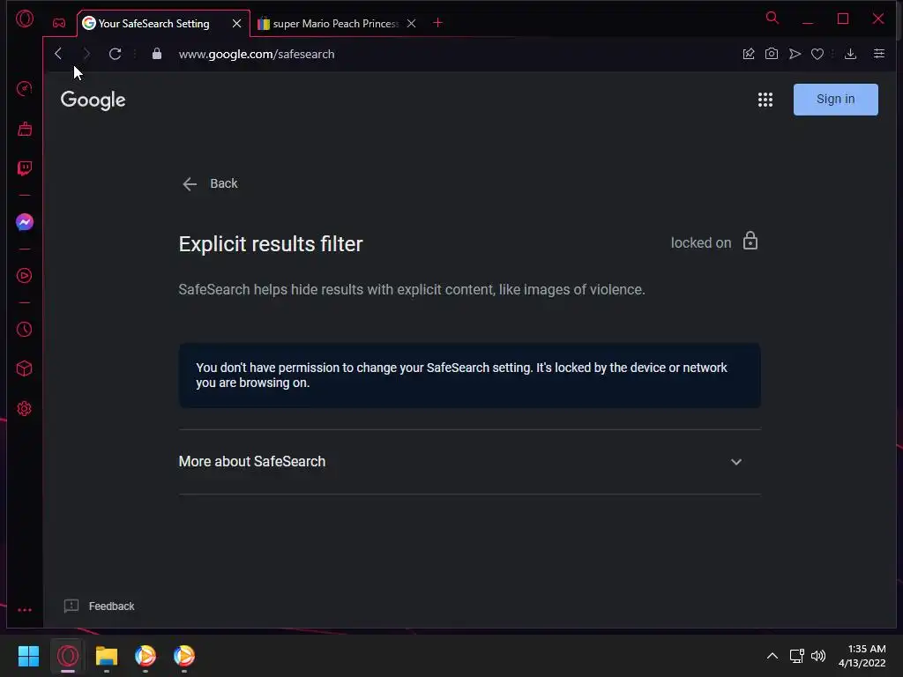Image resolution: width=903 pixels, height=677 pixels.
Task: Open GX Control speedometer in sidebar
Action: coord(24,89)
